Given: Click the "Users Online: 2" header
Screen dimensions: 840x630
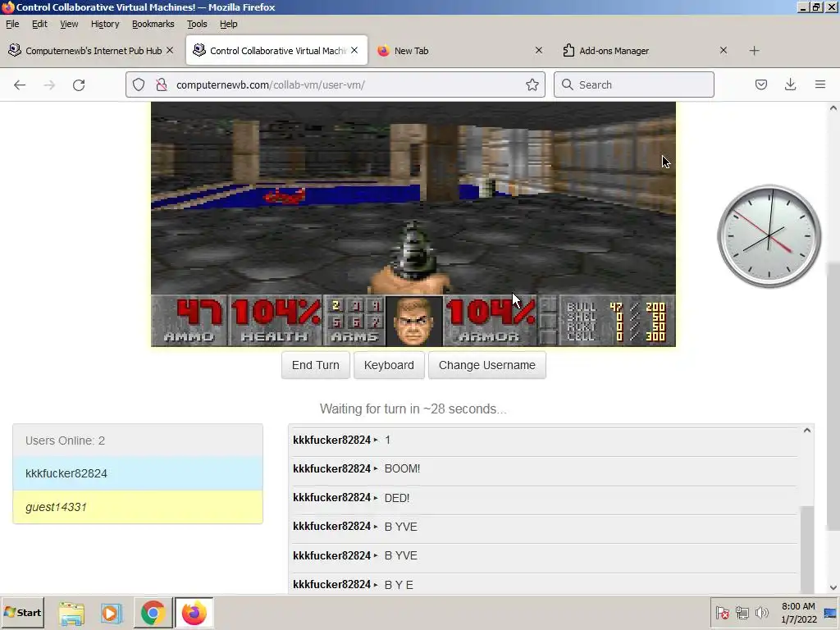Looking at the screenshot, I should (138, 441).
